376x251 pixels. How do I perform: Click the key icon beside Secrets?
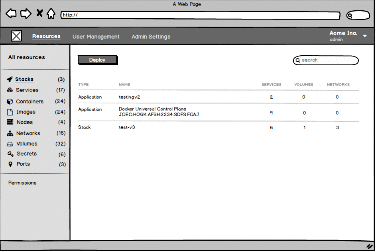(x=10, y=154)
